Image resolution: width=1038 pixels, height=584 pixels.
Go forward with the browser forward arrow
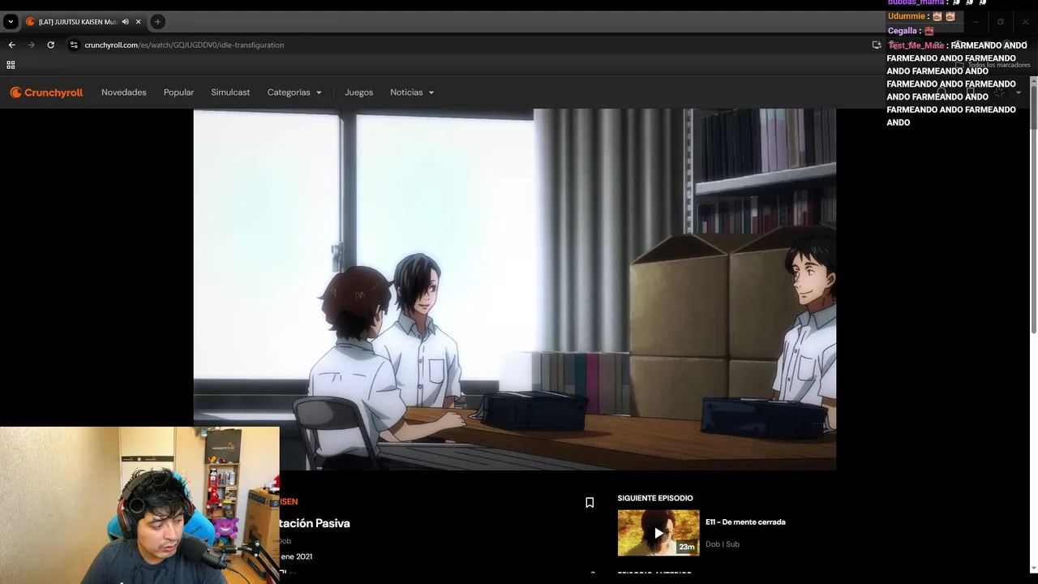(x=31, y=45)
